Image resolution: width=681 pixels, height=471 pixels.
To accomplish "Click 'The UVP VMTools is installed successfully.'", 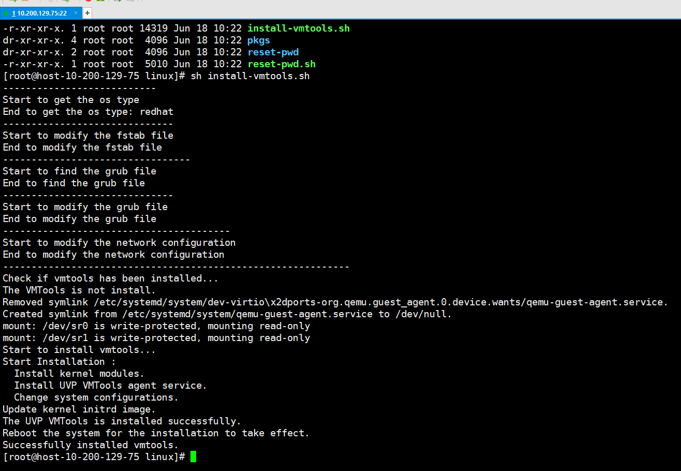I will [122, 421].
